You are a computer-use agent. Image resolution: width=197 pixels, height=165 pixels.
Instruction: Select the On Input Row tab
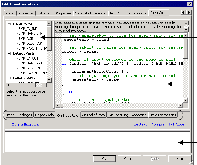tap(68, 115)
